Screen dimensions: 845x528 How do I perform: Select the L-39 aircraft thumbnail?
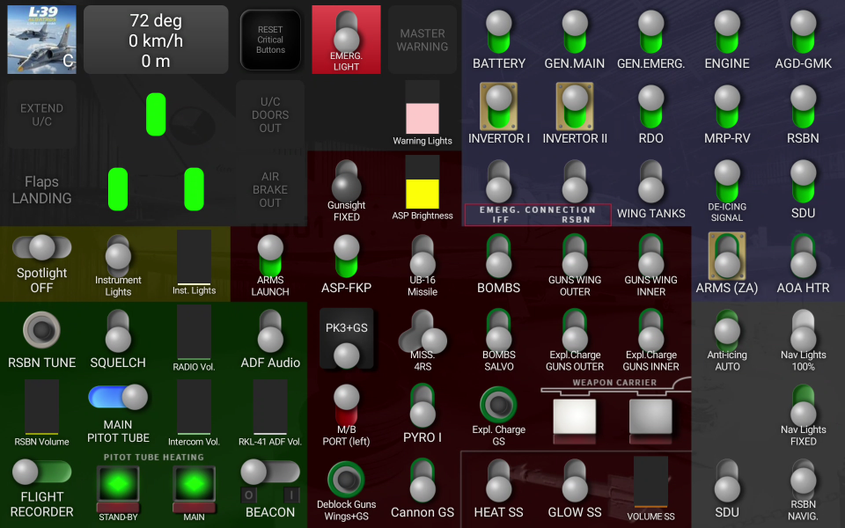click(41, 39)
